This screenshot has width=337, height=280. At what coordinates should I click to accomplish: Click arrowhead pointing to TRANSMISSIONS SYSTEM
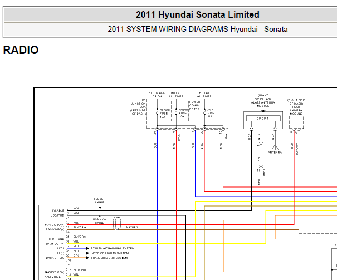pos(87,258)
